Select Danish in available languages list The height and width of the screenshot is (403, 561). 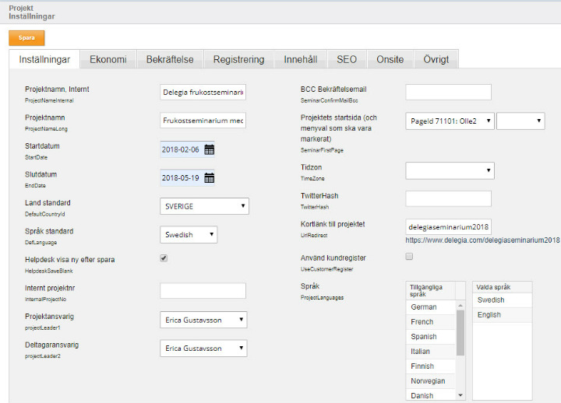[431, 395]
